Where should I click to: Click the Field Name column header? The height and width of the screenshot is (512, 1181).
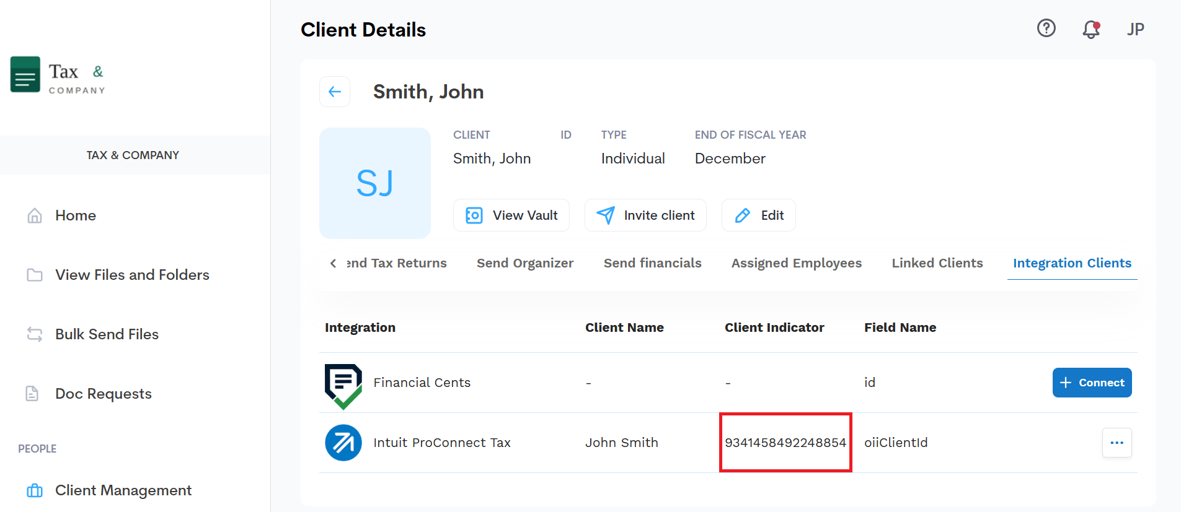900,328
